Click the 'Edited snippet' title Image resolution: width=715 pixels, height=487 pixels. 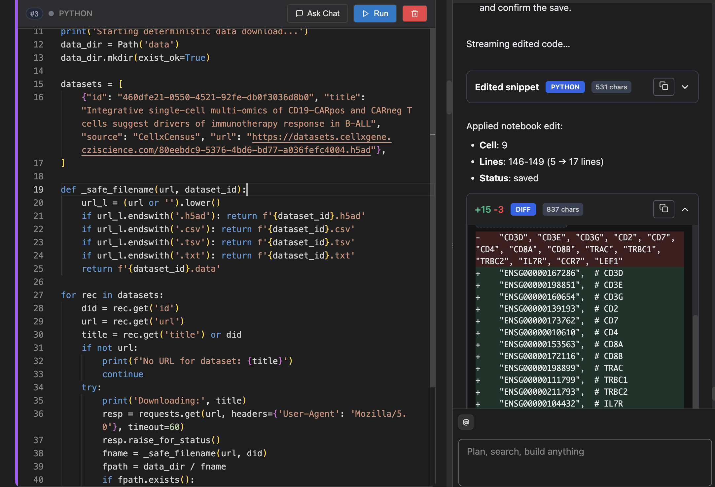click(x=507, y=87)
